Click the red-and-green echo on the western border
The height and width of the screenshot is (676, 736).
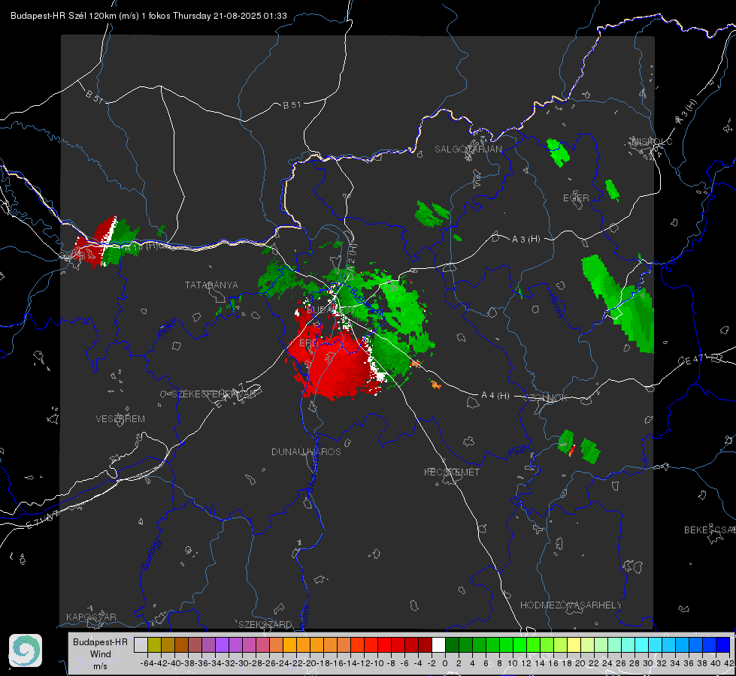(x=107, y=243)
